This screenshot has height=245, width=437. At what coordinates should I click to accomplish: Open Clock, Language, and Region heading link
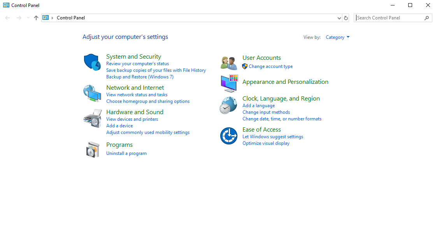[281, 99]
